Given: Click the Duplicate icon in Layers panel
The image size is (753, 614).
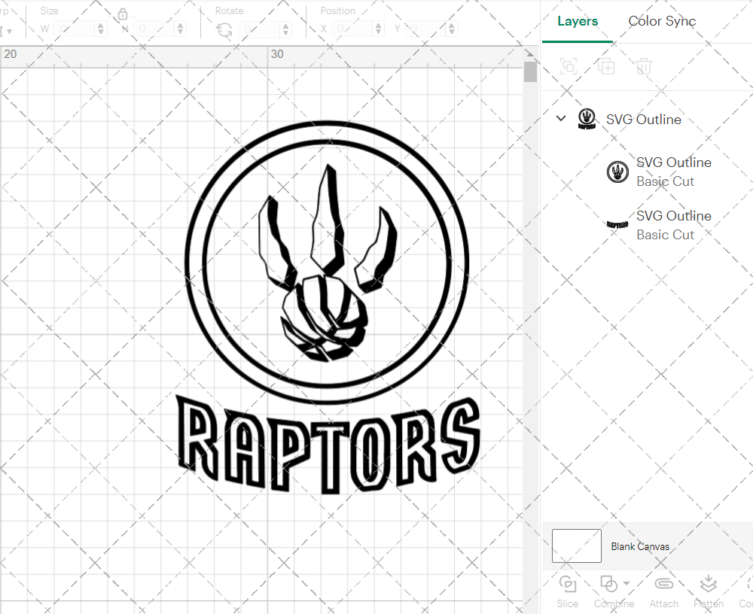Looking at the screenshot, I should (606, 66).
